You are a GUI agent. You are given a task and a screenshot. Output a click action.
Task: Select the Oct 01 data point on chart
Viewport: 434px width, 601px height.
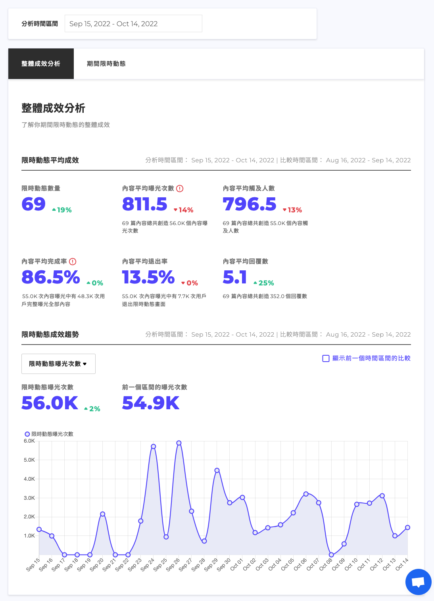click(242, 497)
